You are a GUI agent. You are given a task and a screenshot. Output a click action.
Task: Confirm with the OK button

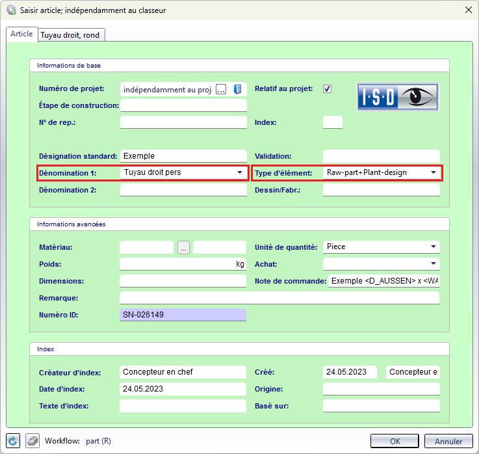395,441
